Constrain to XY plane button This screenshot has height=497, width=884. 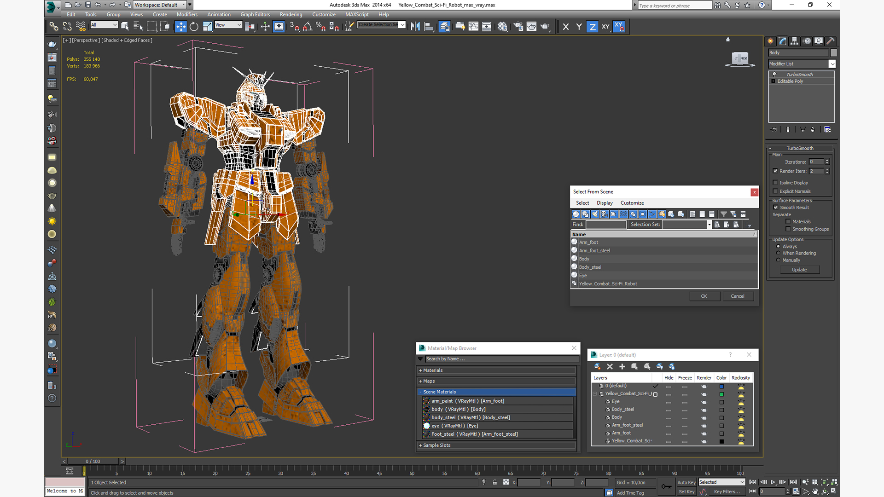click(x=605, y=27)
